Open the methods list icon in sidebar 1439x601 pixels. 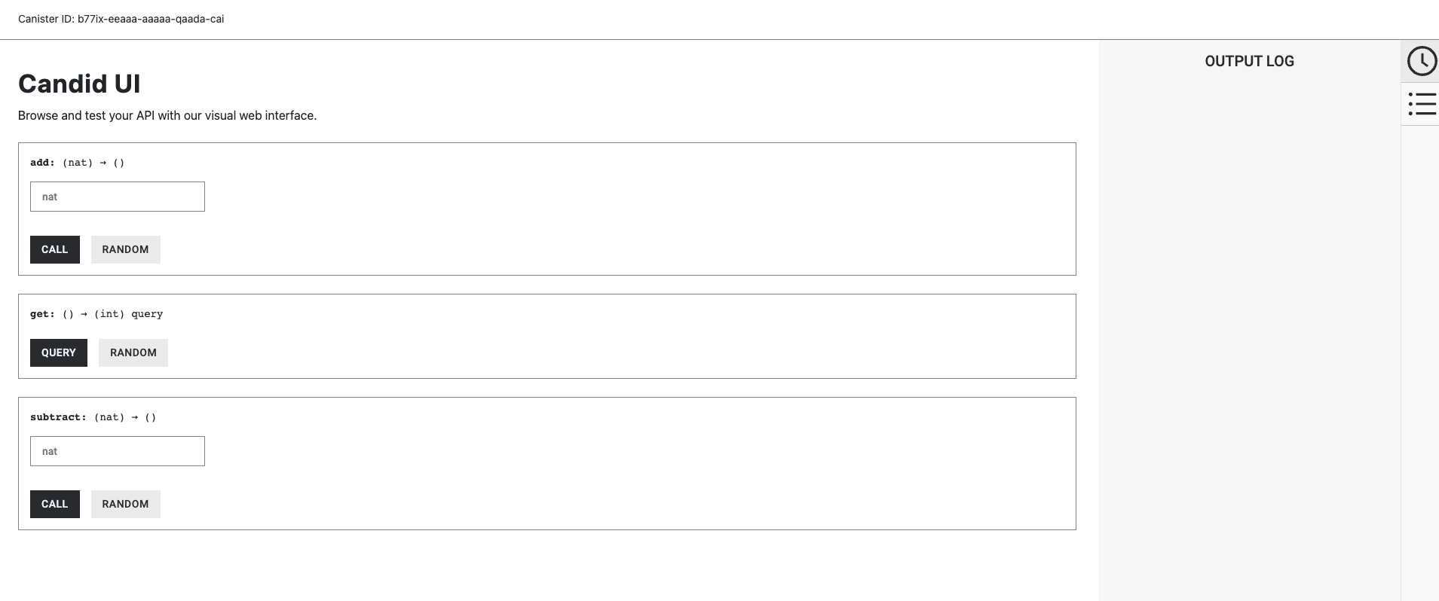coord(1421,104)
